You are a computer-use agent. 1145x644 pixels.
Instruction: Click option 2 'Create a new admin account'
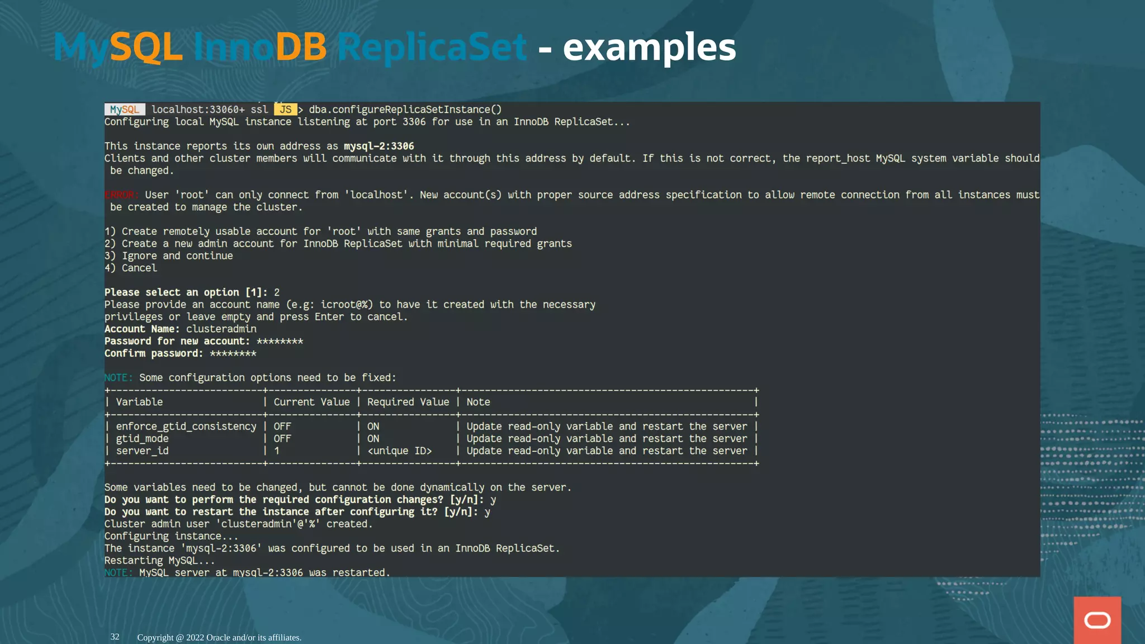(x=338, y=244)
